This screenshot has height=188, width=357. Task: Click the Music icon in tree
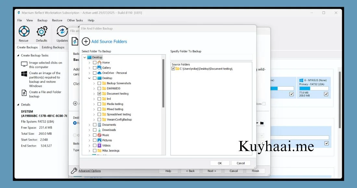[99, 135]
